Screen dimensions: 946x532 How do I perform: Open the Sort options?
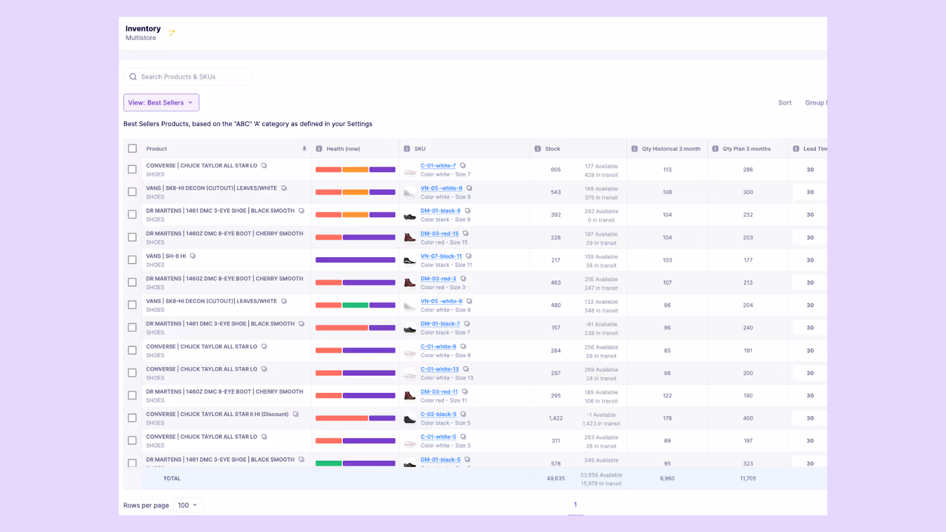click(x=785, y=103)
